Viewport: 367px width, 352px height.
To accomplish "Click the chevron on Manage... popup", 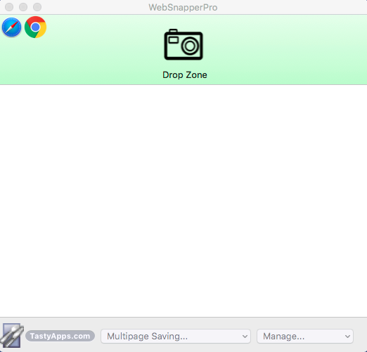I will (x=347, y=337).
